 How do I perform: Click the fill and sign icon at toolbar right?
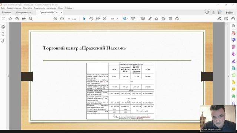point(219,19)
